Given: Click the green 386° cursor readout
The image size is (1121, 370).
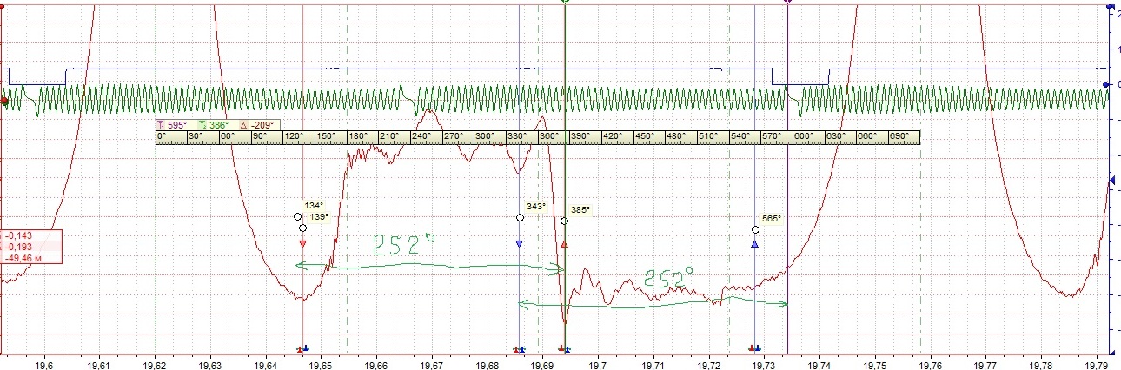Looking at the screenshot, I should point(214,125).
